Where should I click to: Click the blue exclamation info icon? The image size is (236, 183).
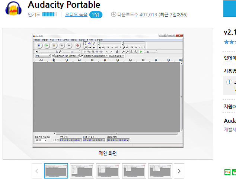229,82
